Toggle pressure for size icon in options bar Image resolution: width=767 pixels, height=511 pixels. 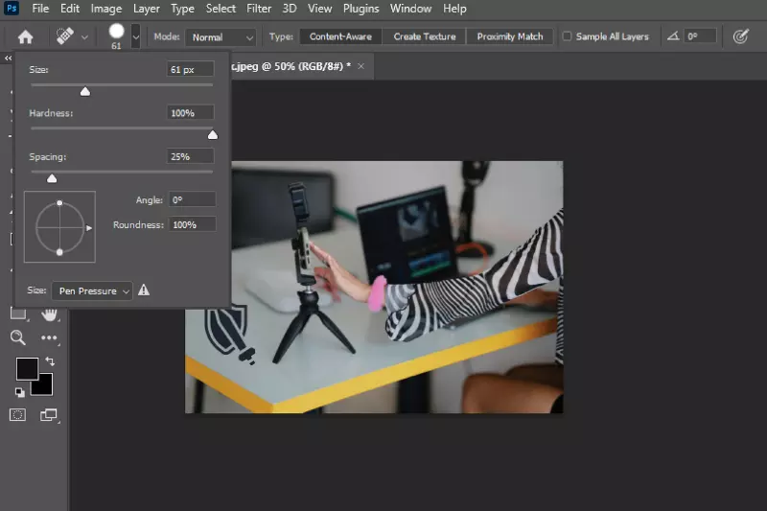(740, 36)
